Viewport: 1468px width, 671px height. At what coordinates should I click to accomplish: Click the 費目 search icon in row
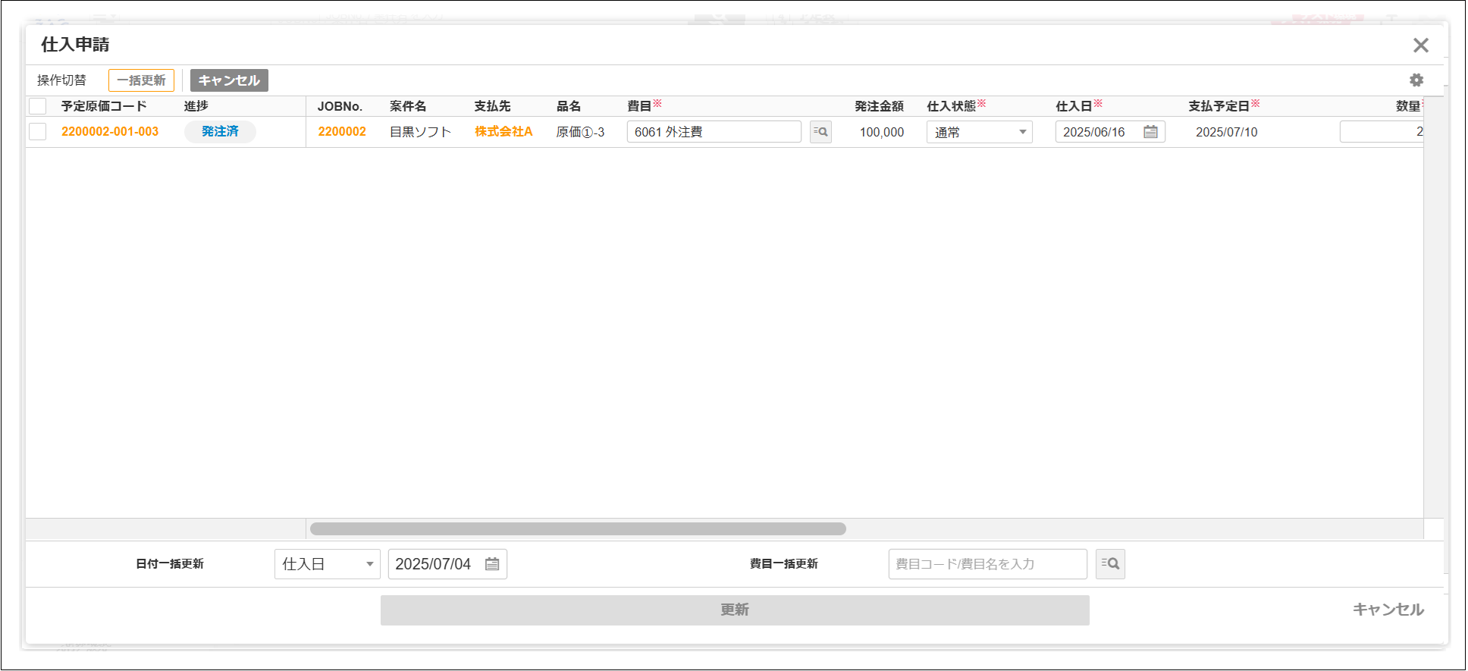pyautogui.click(x=820, y=132)
